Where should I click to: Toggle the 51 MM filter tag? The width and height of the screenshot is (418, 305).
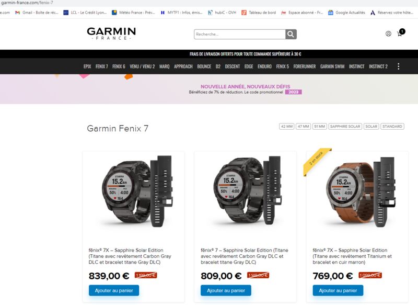[319, 127]
